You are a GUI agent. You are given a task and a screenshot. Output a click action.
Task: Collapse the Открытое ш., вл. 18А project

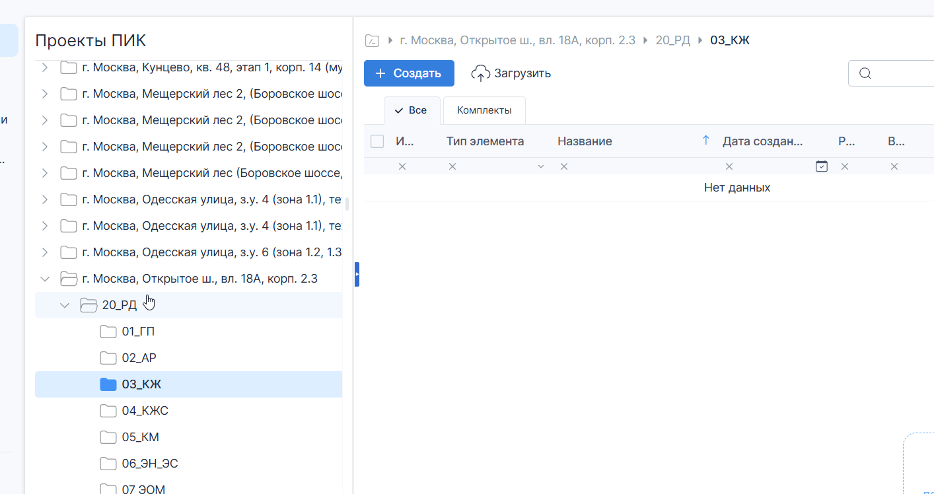pyautogui.click(x=44, y=279)
